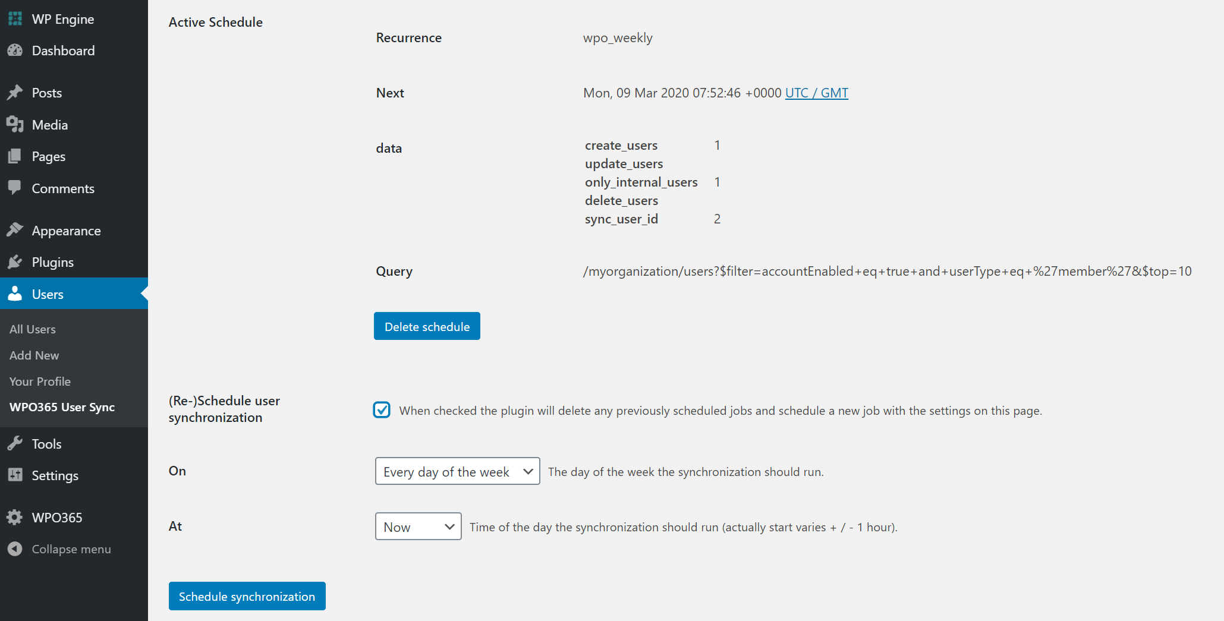Screen dimensions: 1224x621
Task: Click the create_users data row
Action: (x=653, y=146)
